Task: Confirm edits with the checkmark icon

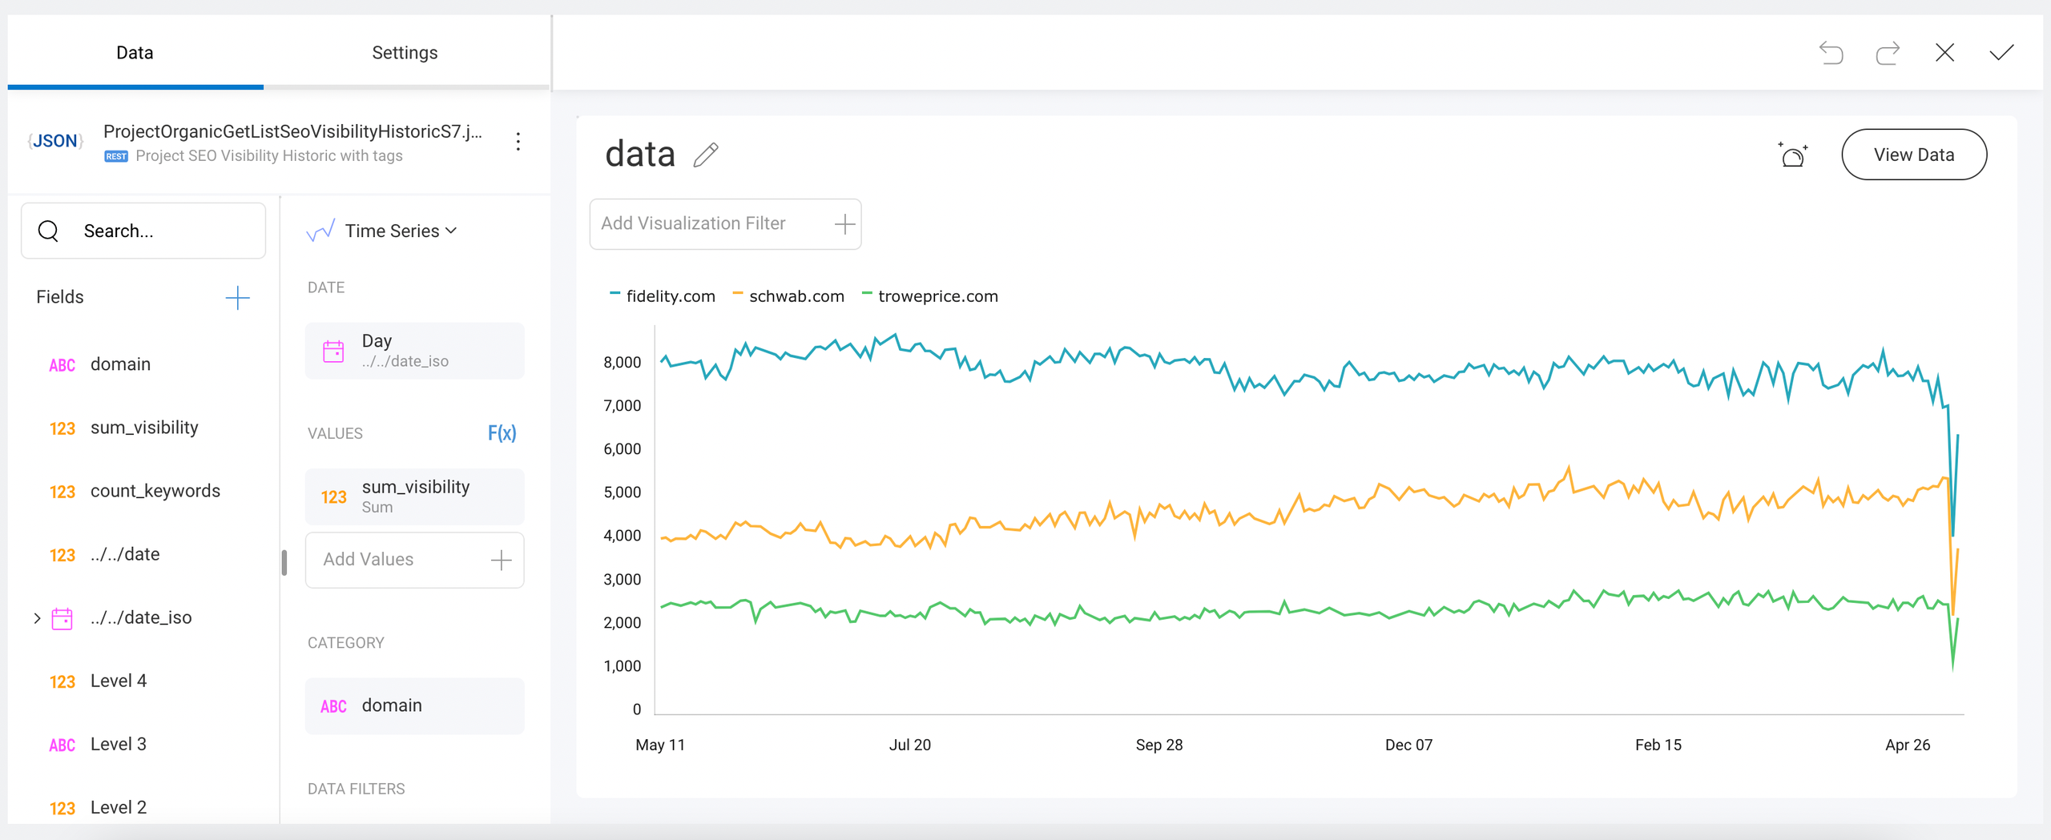Action: tap(2001, 53)
